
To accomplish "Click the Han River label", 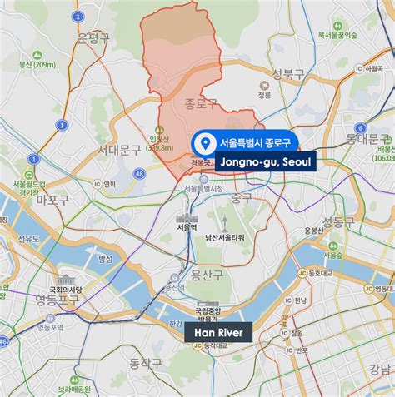I will point(218,332).
